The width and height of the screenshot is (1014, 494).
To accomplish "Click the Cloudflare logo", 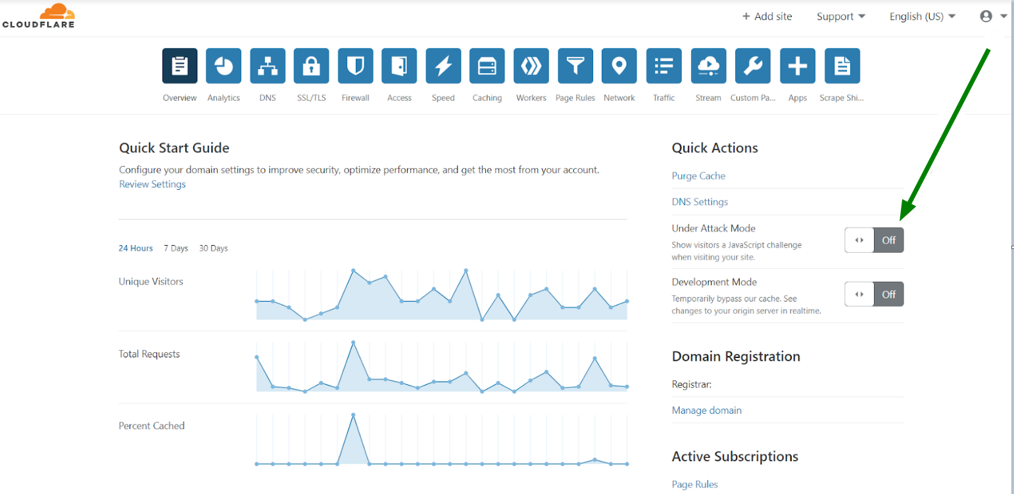I will (x=38, y=16).
